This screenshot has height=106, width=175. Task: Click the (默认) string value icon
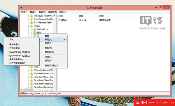coord(60,20)
